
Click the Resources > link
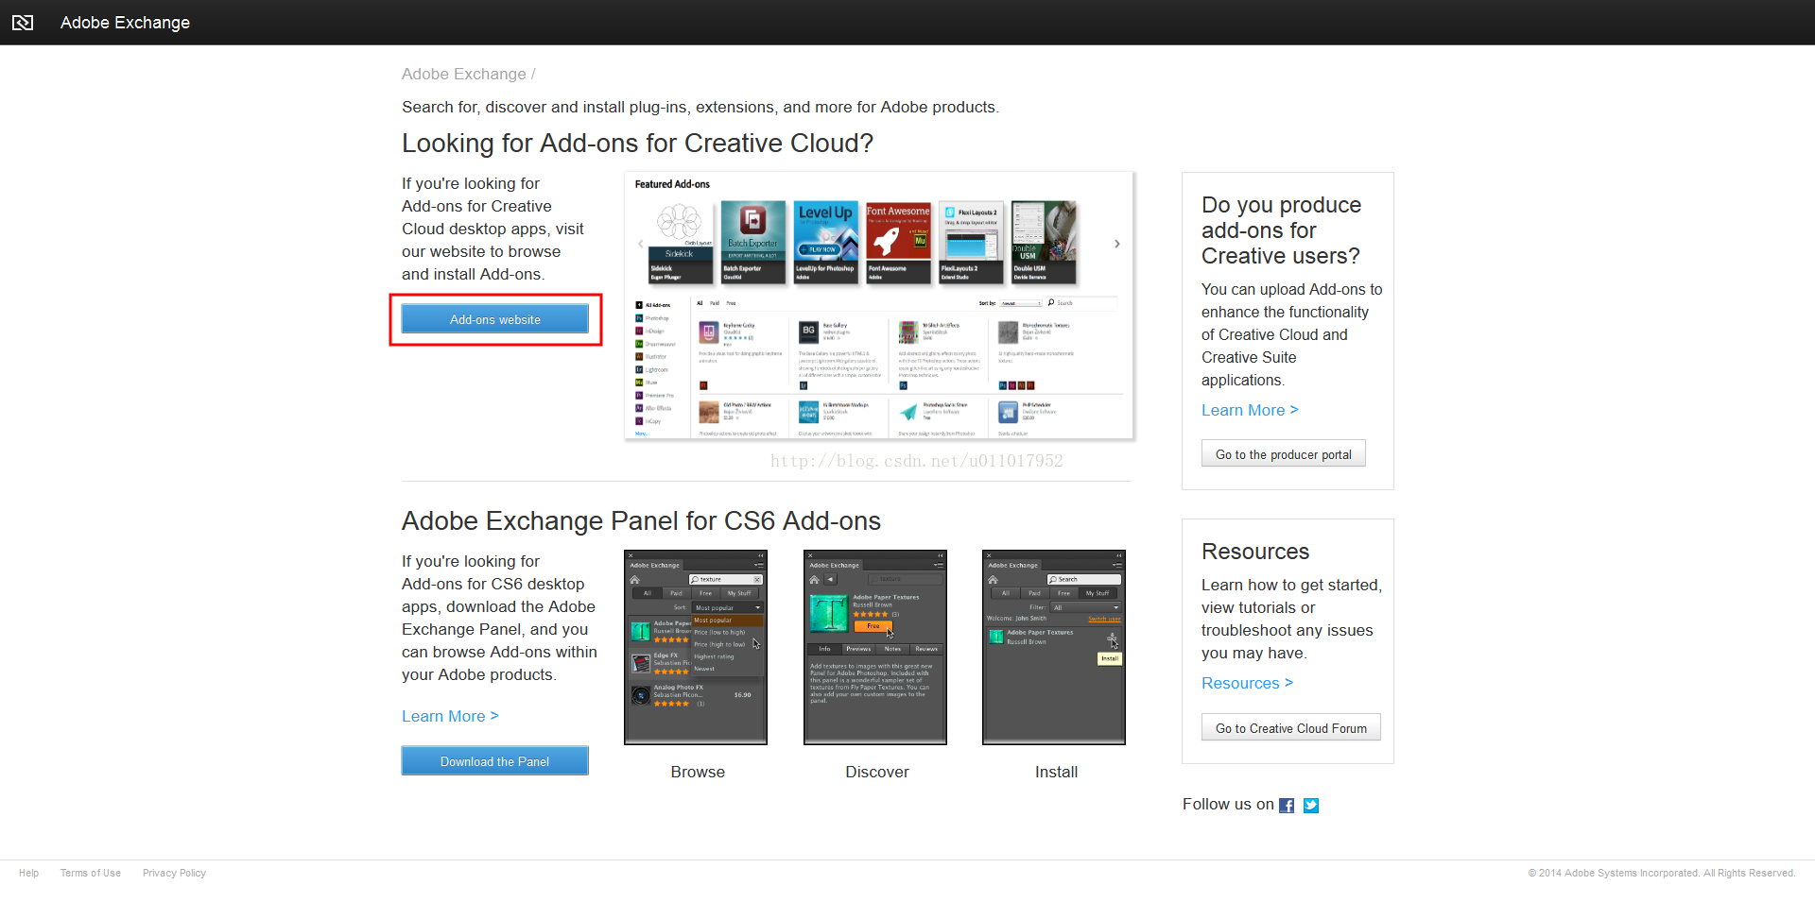tap(1247, 683)
